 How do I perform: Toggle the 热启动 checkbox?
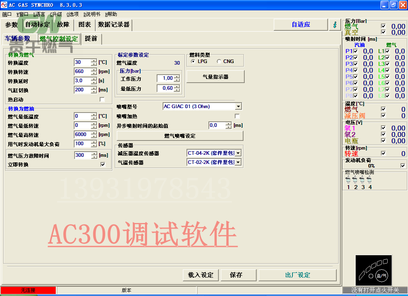coord(102,100)
